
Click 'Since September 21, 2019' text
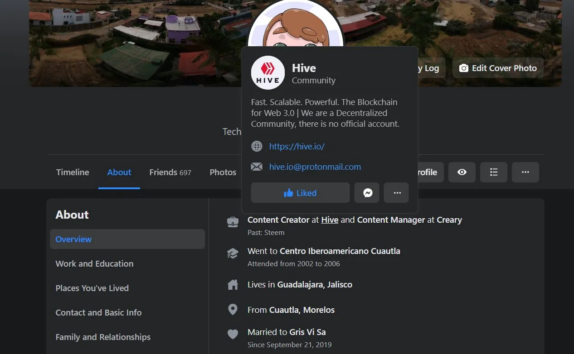pyautogui.click(x=290, y=345)
